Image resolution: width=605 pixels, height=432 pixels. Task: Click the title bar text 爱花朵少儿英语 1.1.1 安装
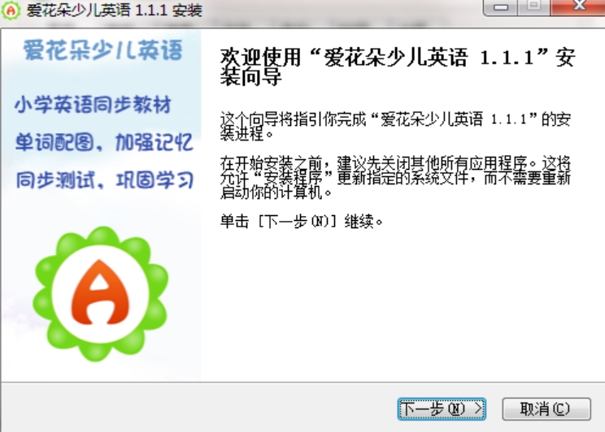[x=114, y=10]
